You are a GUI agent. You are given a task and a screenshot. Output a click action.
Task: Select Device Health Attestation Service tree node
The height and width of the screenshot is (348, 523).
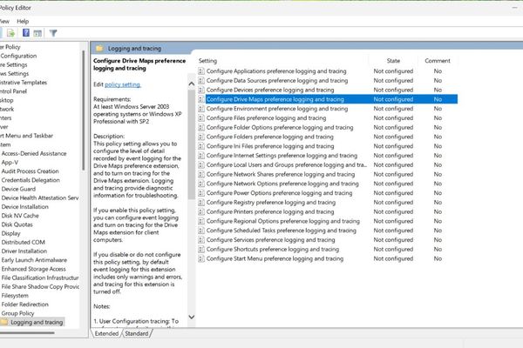pyautogui.click(x=40, y=197)
